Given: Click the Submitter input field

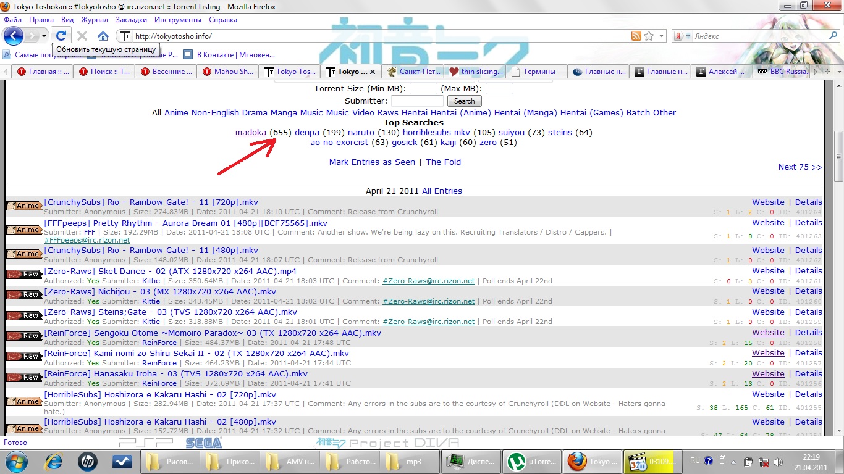Looking at the screenshot, I should coord(417,101).
